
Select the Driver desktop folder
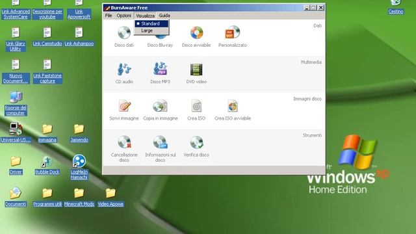tap(16, 165)
